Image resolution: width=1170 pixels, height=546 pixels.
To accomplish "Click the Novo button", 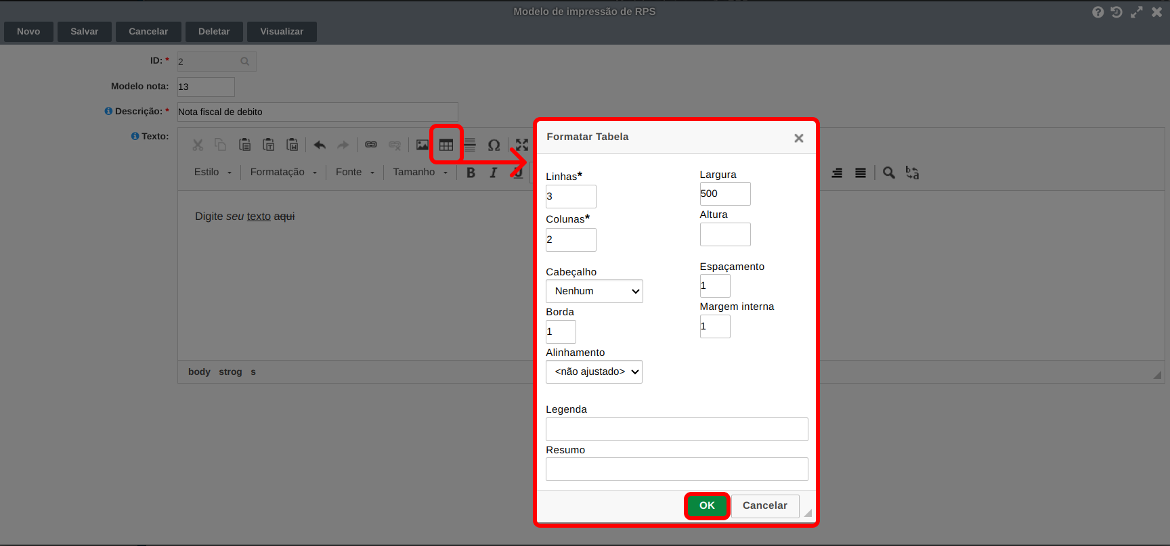I will point(28,32).
